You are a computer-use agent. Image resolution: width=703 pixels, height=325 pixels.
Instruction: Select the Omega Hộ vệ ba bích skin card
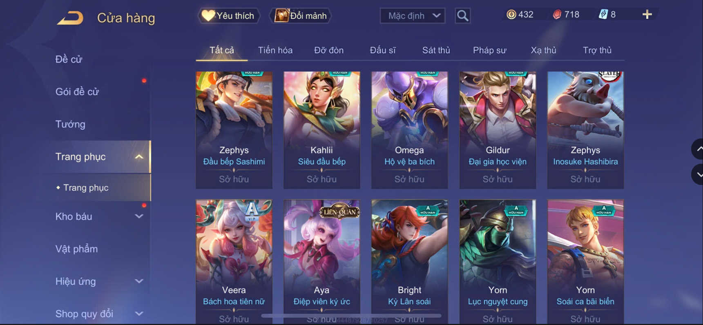[409, 130]
